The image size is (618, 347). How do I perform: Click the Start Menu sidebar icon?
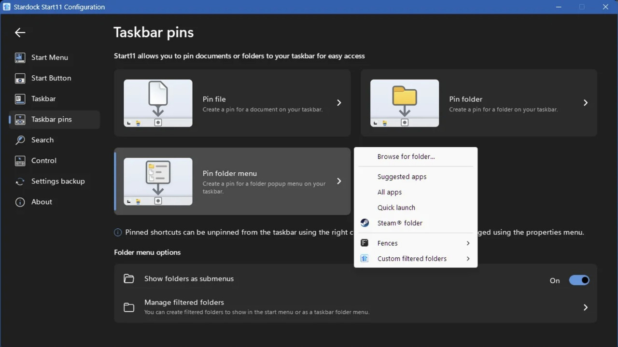pyautogui.click(x=20, y=57)
